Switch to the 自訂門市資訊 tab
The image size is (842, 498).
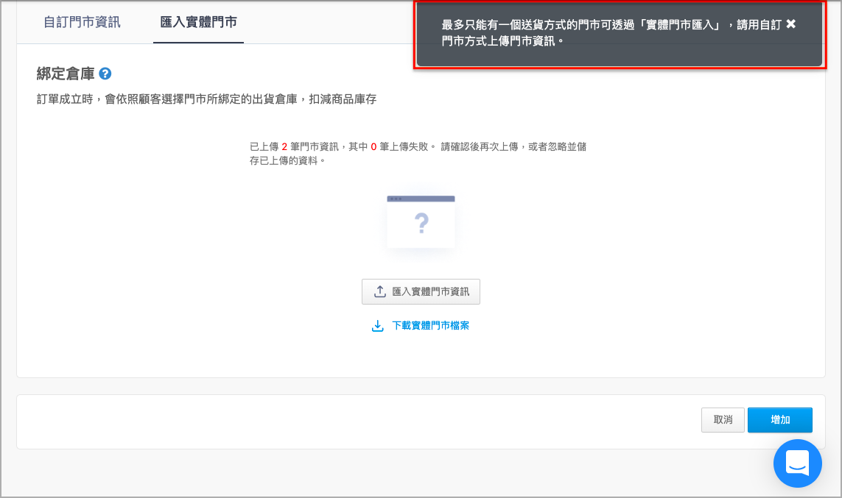pyautogui.click(x=82, y=22)
